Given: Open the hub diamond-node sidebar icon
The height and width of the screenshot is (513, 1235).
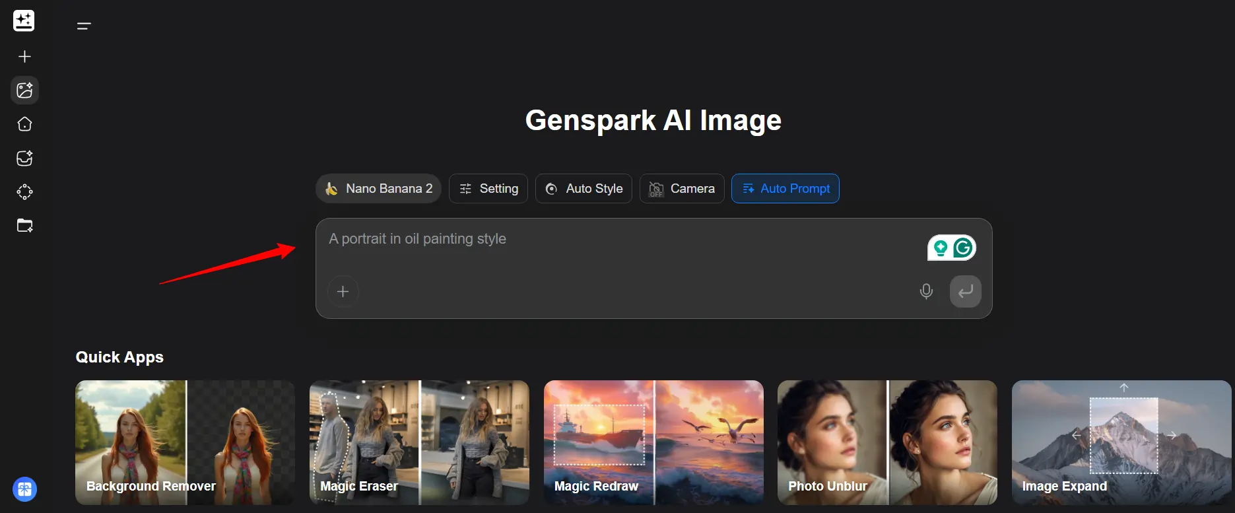Looking at the screenshot, I should pyautogui.click(x=24, y=191).
